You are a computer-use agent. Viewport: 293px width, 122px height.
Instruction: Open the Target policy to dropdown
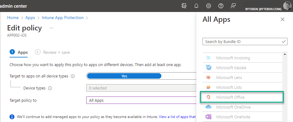[x=141, y=100]
